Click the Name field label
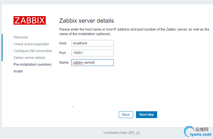 pyautogui.click(x=64, y=63)
